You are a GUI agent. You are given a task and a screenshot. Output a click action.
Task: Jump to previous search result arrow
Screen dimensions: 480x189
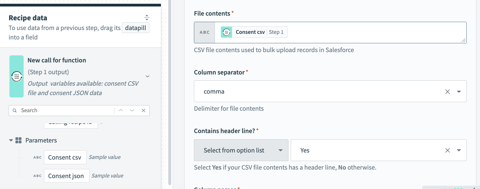pyautogui.click(x=121, y=110)
